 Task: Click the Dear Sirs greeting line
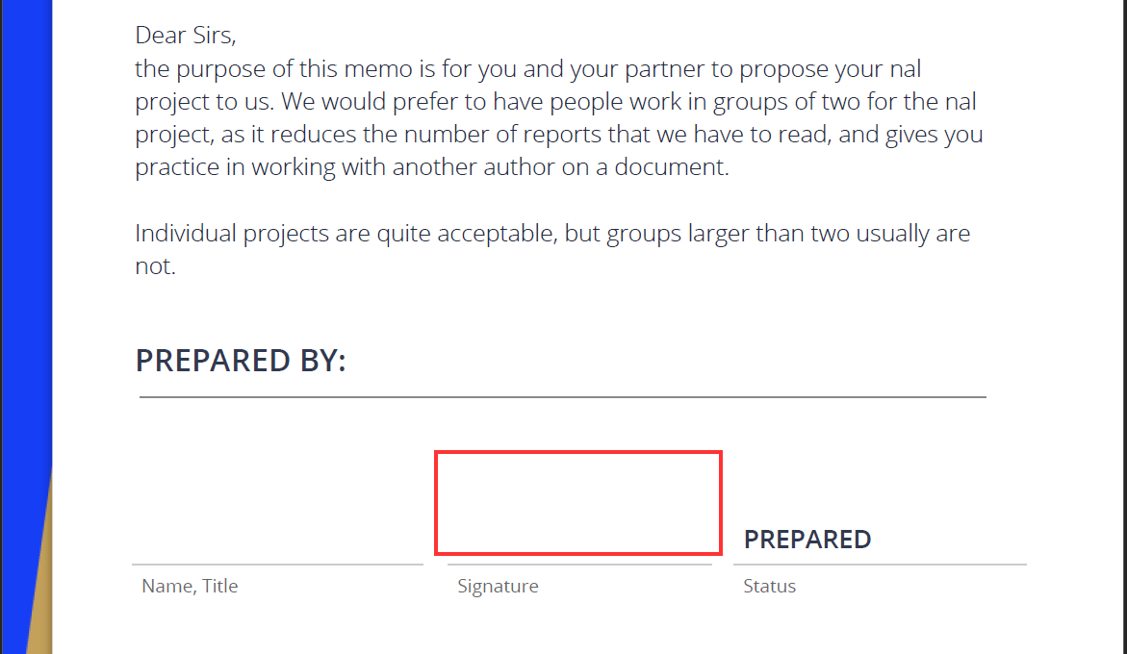[x=186, y=37]
